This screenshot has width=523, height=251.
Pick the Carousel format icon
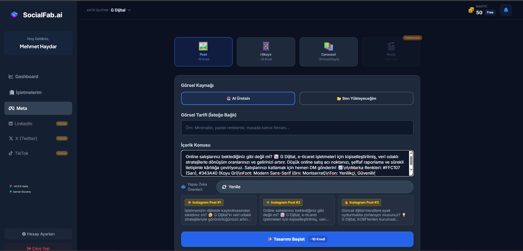point(328,46)
